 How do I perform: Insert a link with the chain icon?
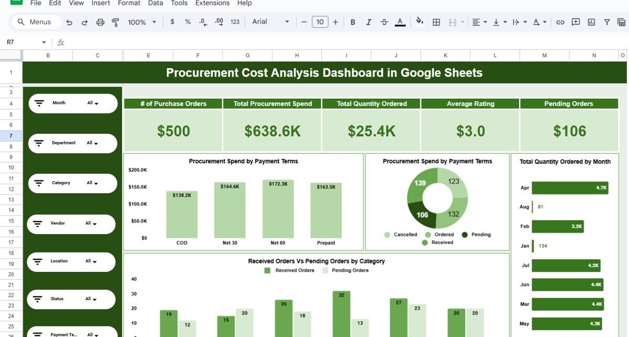560,22
